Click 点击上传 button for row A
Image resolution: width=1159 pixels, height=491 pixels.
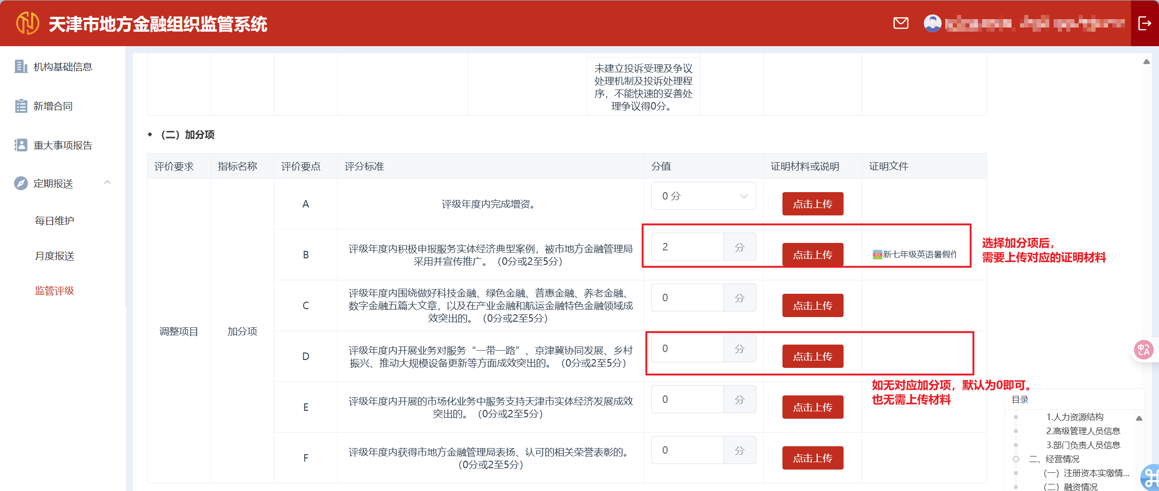point(812,204)
